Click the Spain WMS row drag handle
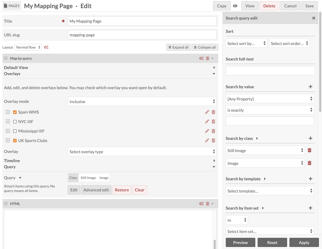 pyautogui.click(x=8, y=112)
